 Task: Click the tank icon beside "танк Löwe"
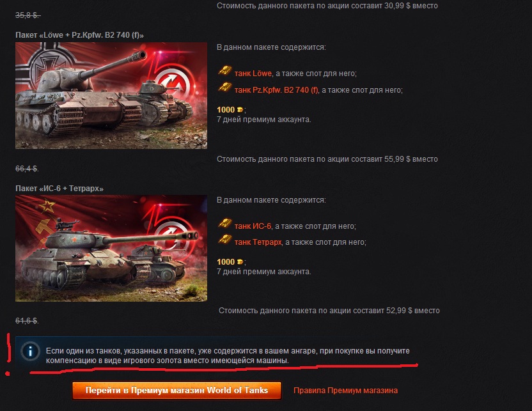click(x=224, y=71)
